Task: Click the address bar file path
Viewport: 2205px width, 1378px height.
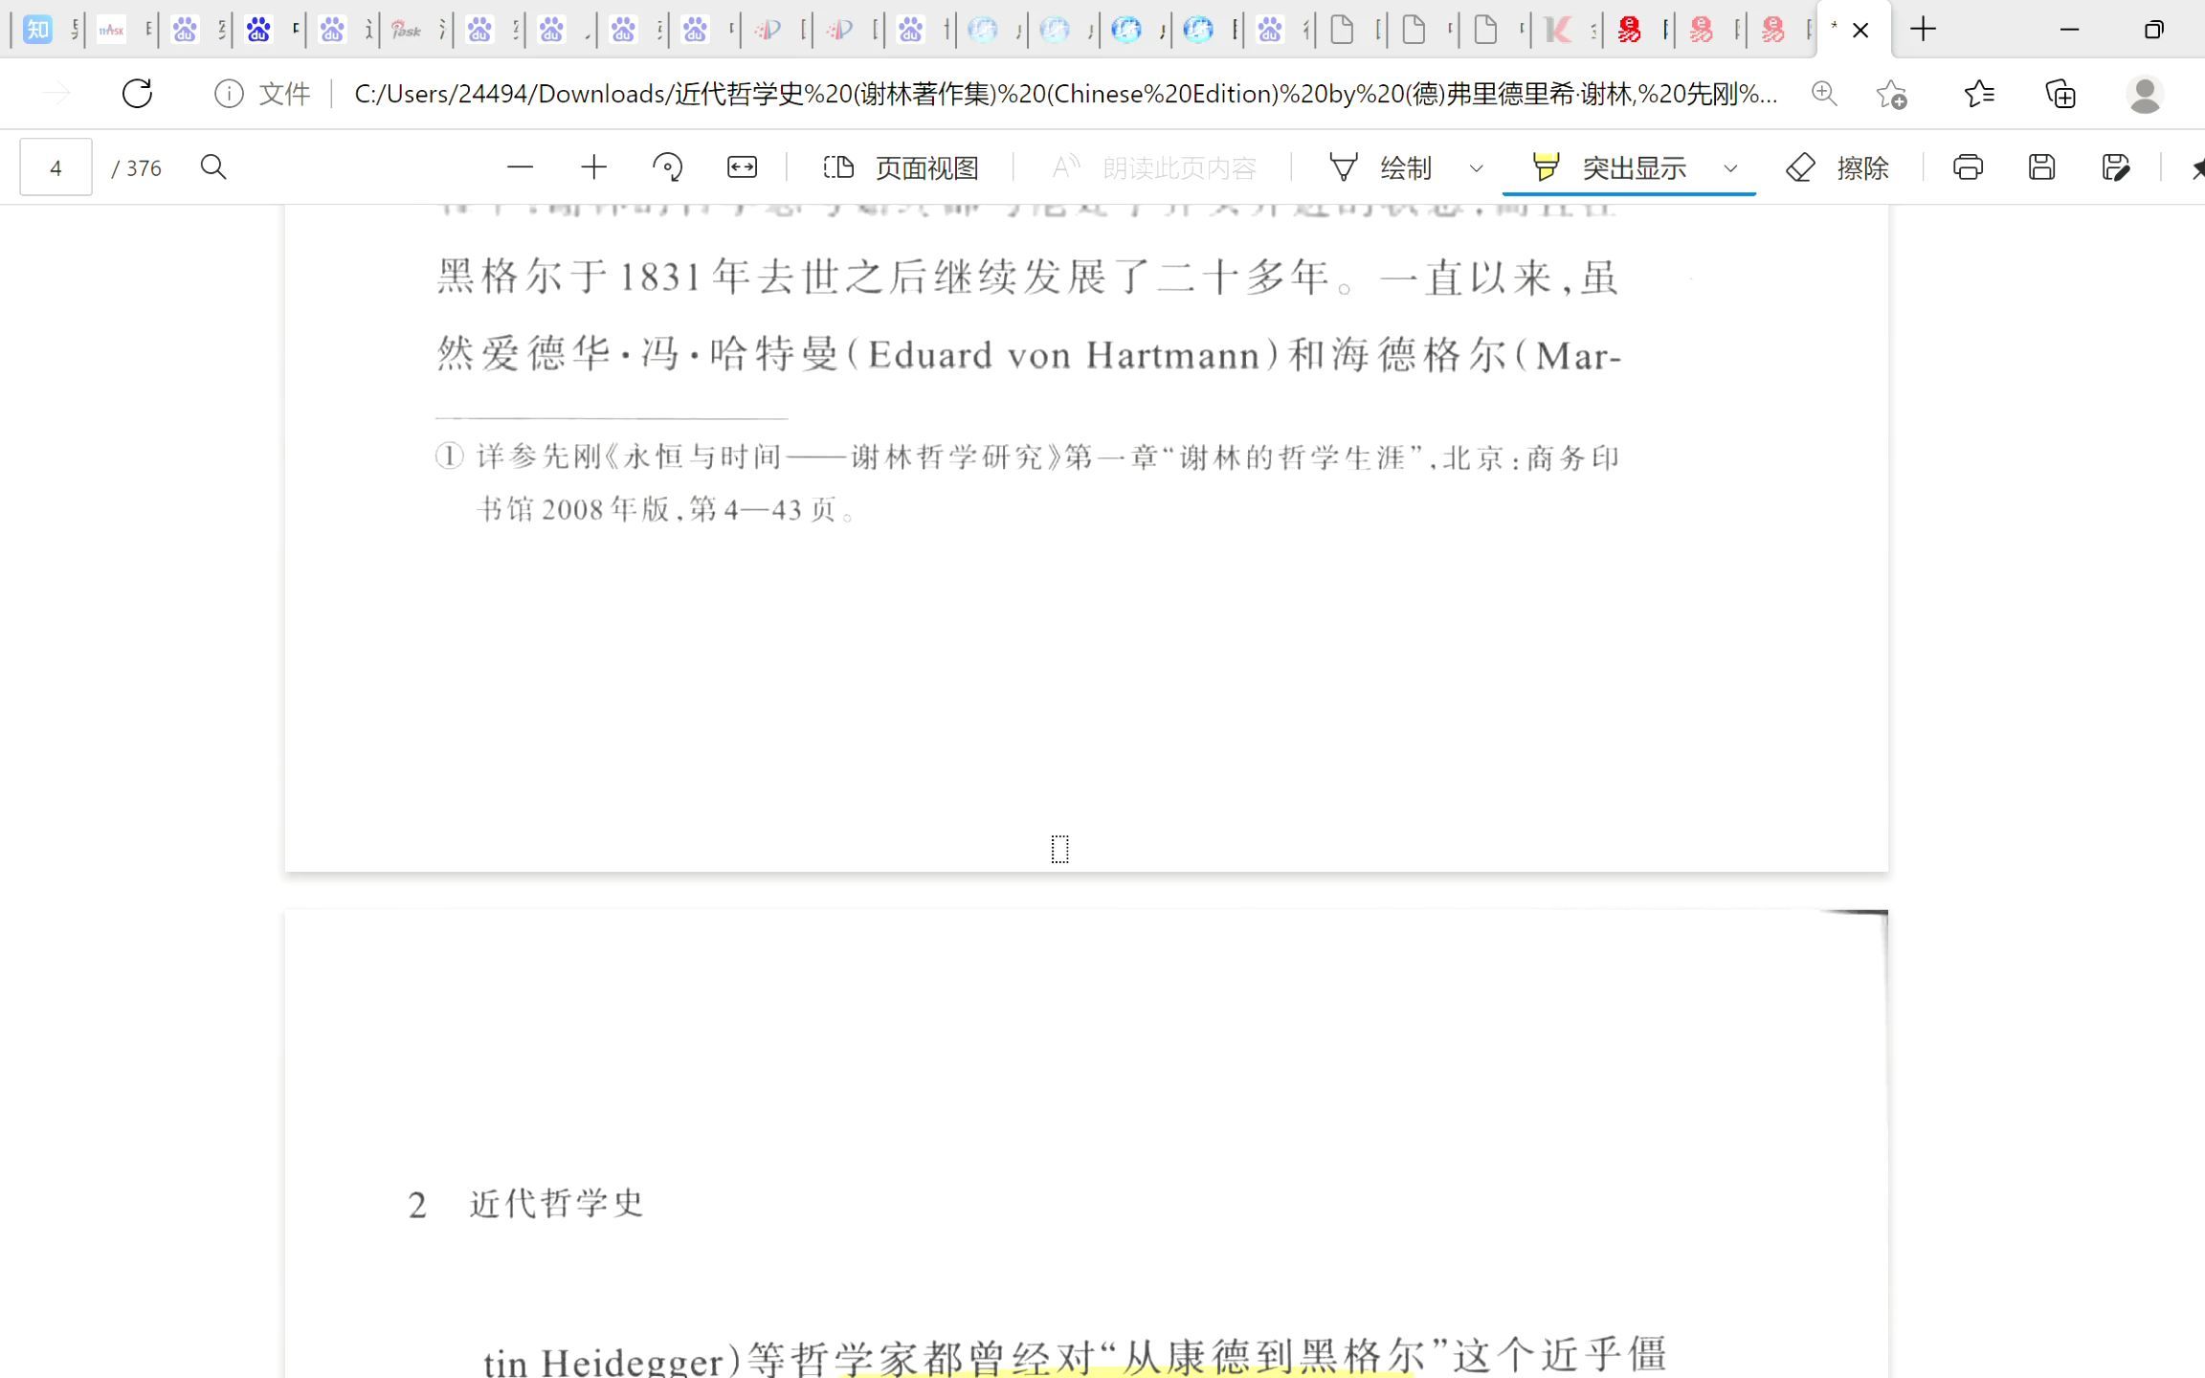Action: [x=1065, y=94]
